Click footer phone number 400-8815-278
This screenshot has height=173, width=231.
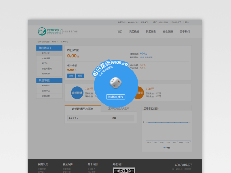[184, 165]
